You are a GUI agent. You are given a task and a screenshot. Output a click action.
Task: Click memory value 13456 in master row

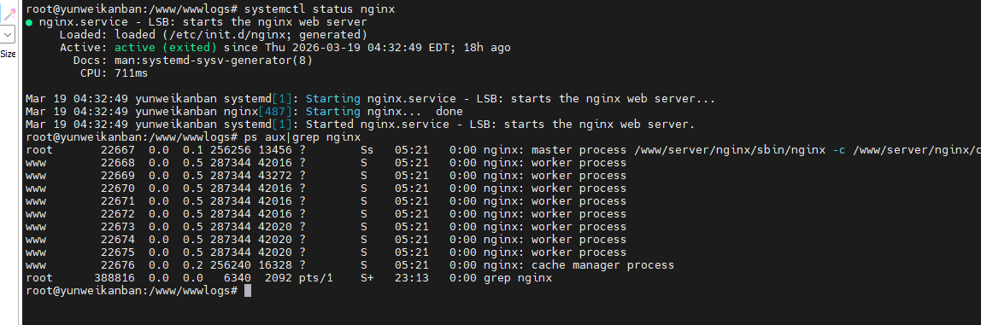pos(274,150)
